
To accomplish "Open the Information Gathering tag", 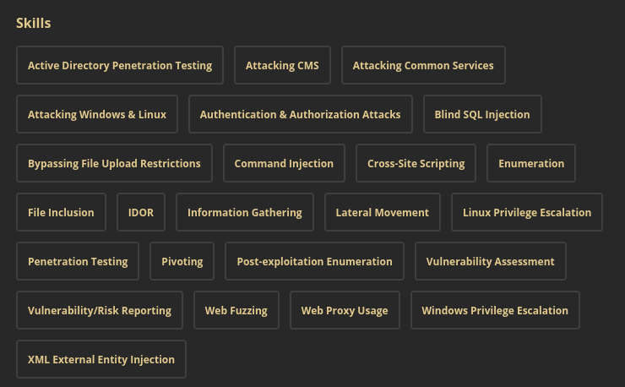I will (245, 212).
